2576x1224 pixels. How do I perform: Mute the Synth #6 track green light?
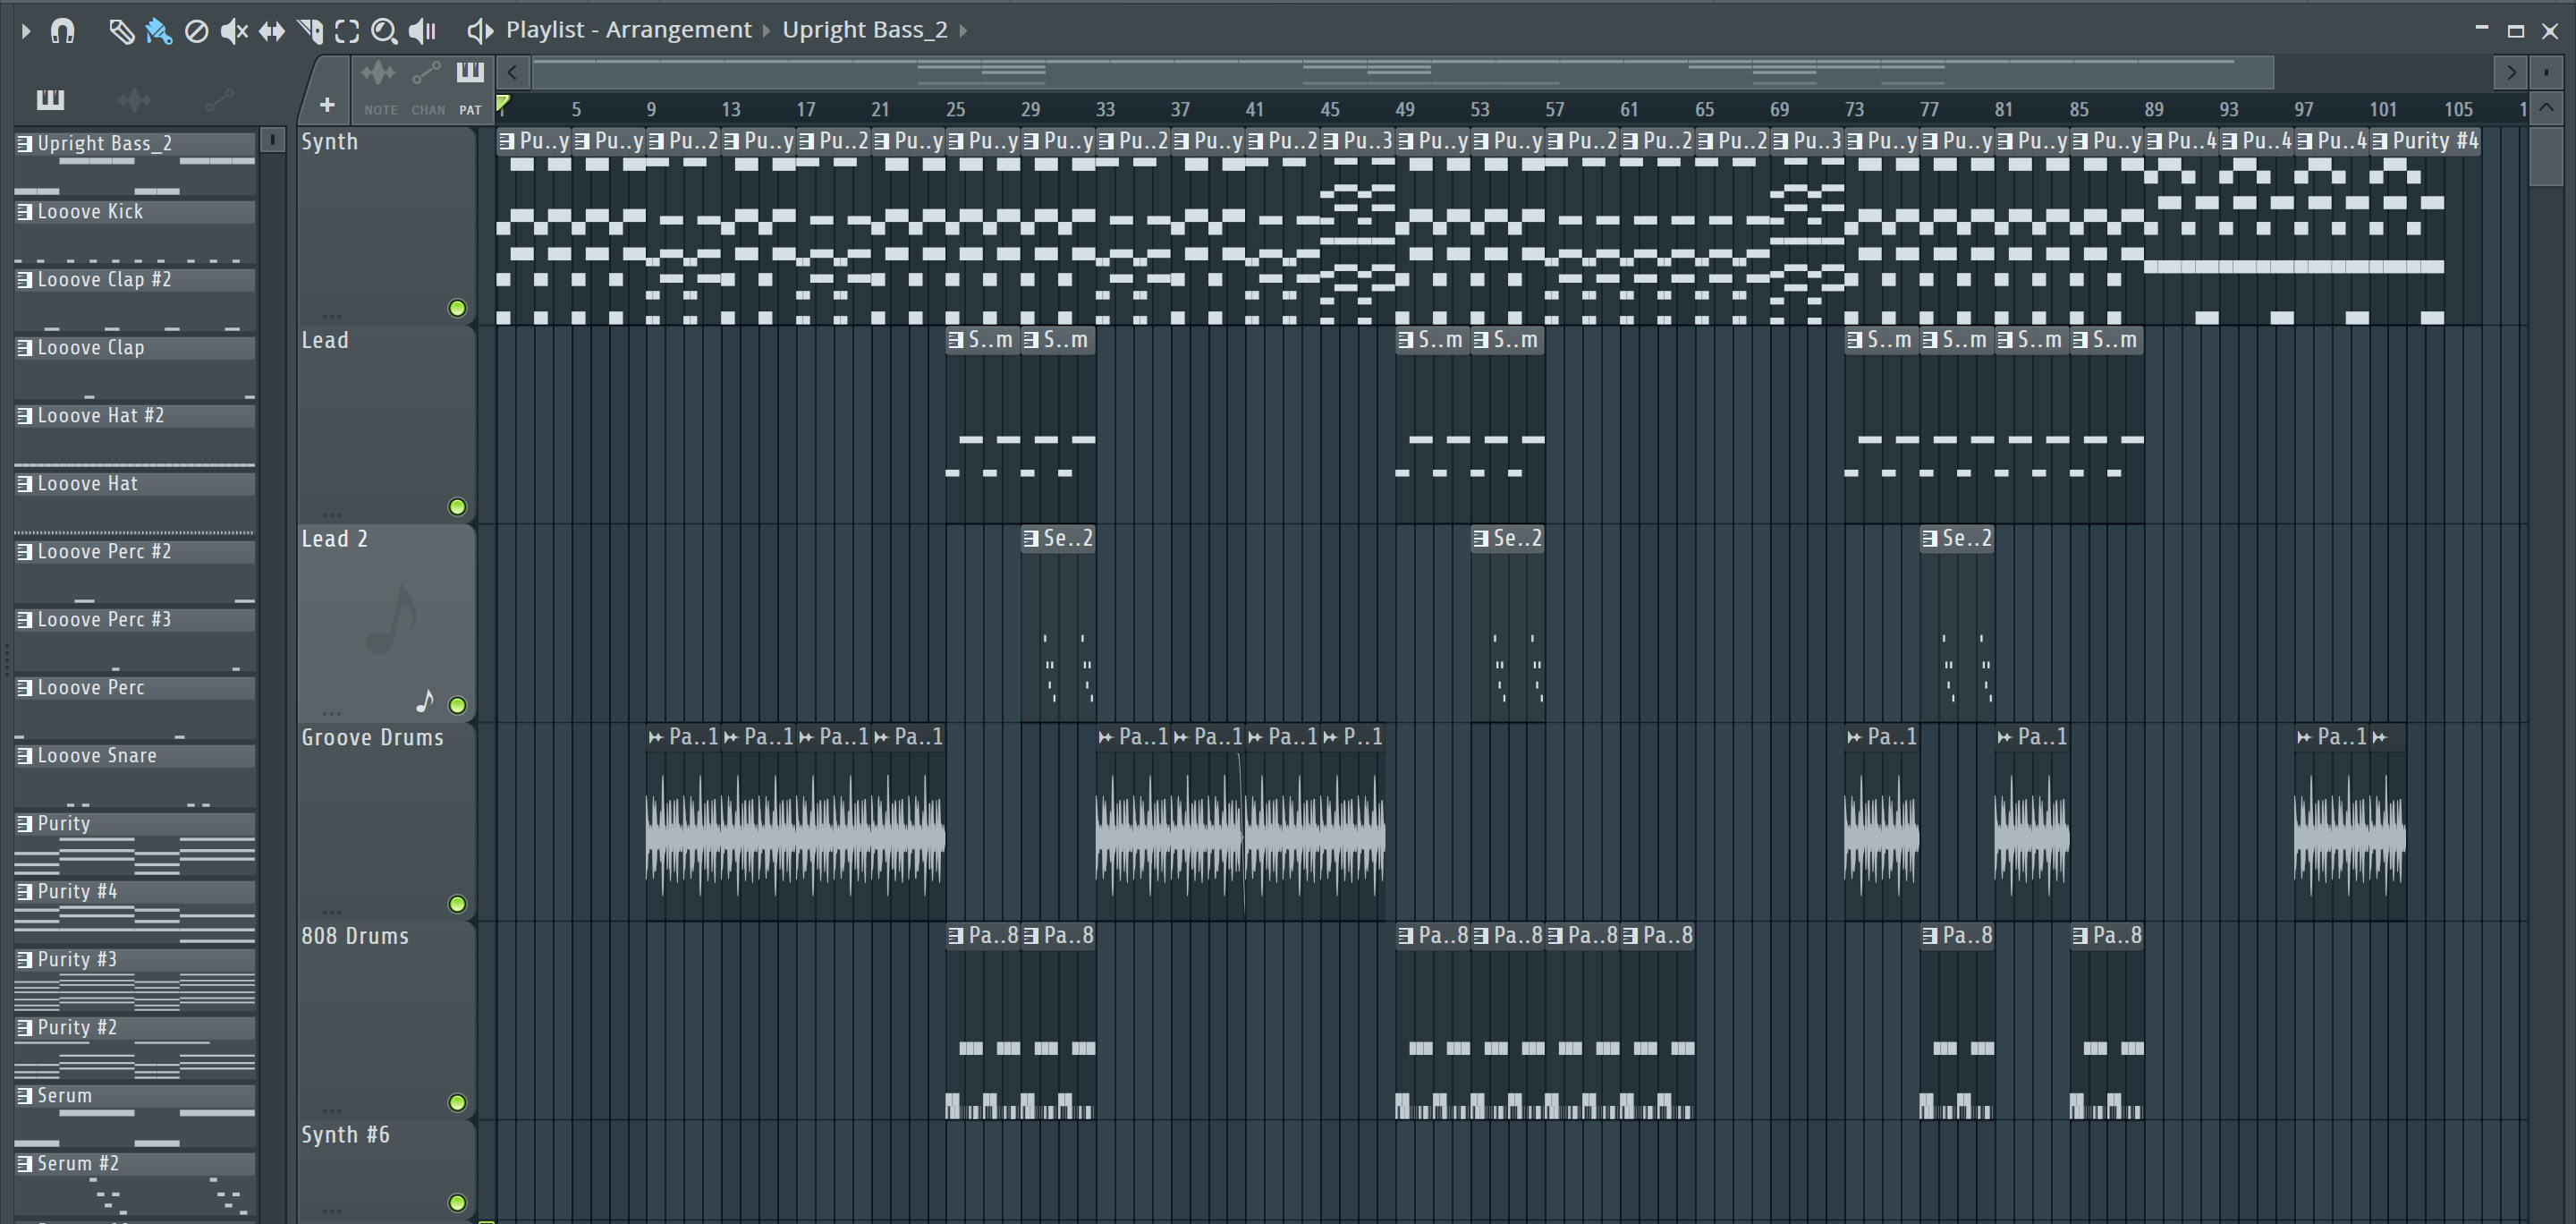tap(457, 1202)
